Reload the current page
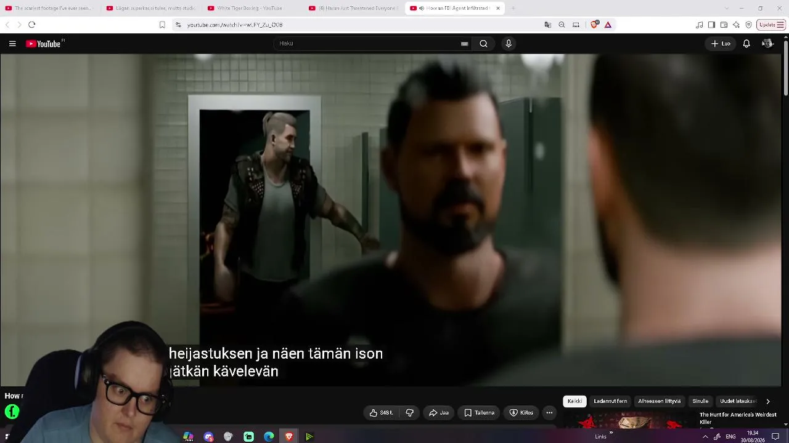Viewport: 789px width, 443px height. click(x=32, y=25)
